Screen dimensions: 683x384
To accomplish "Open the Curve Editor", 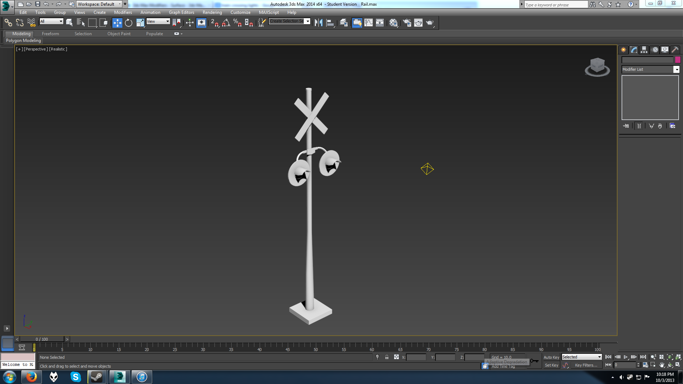I will 369,23.
